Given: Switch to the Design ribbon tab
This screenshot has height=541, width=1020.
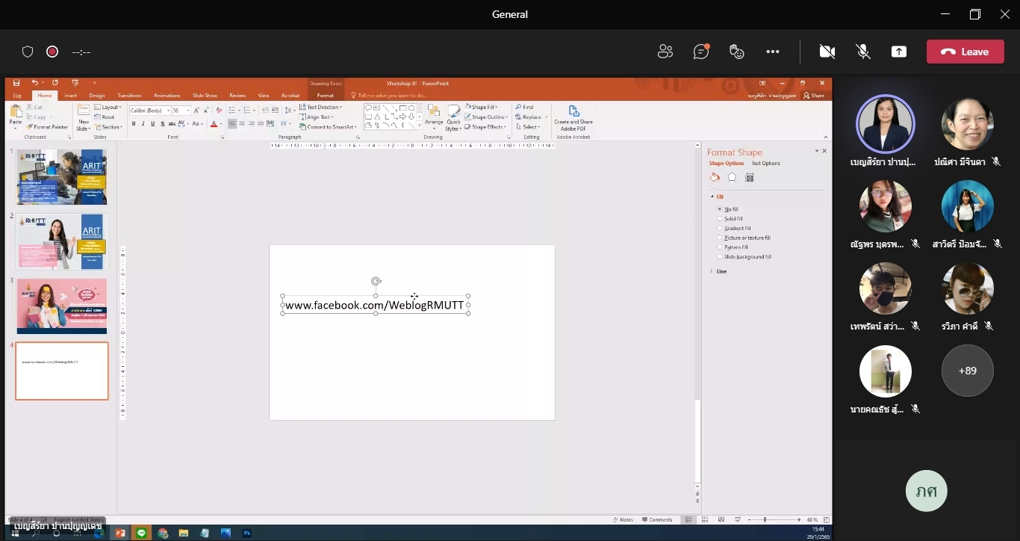Looking at the screenshot, I should click(97, 96).
